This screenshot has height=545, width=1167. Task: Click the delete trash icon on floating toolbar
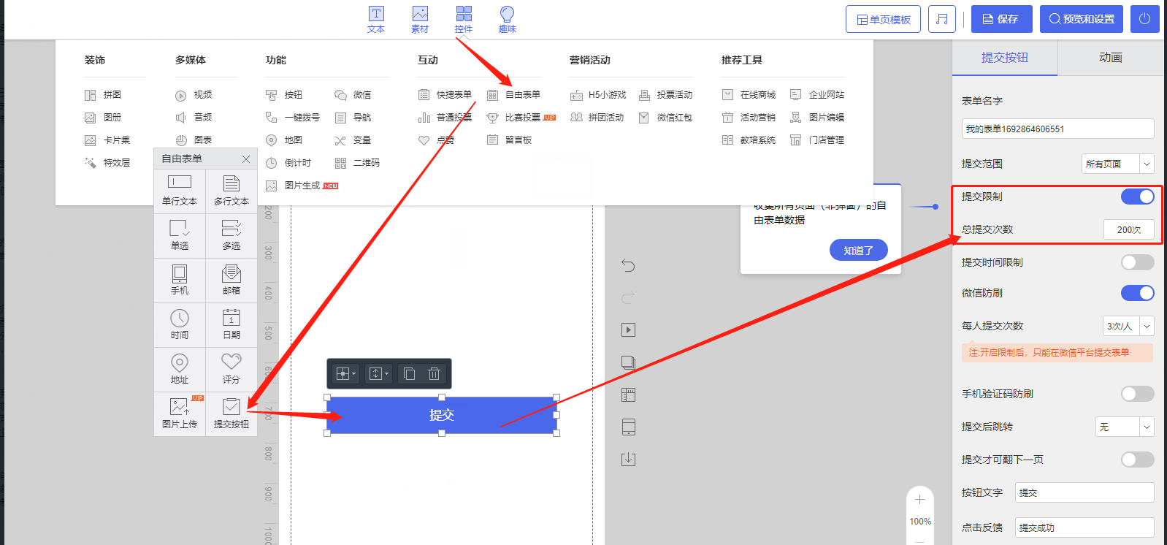[x=434, y=373]
